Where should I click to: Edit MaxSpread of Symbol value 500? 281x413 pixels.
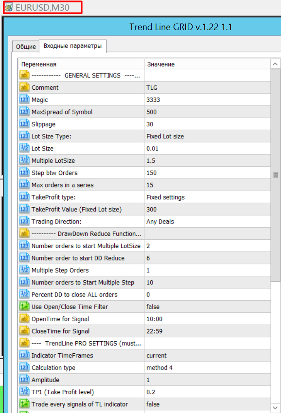coord(207,112)
